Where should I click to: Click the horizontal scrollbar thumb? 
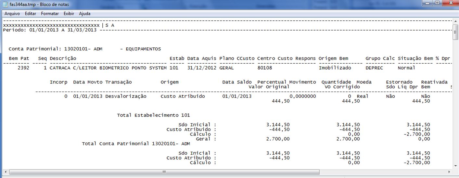[164, 172]
